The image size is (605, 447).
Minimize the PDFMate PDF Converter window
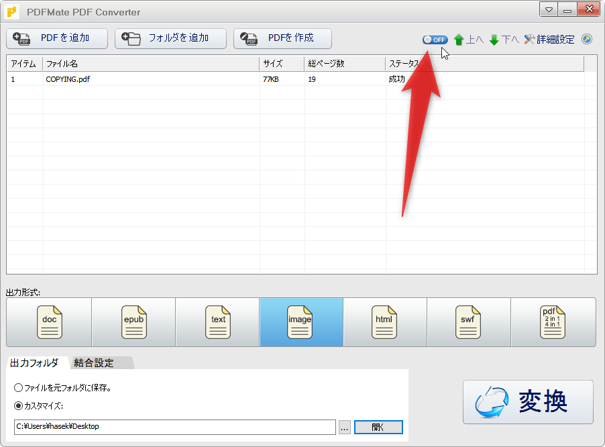[567, 9]
